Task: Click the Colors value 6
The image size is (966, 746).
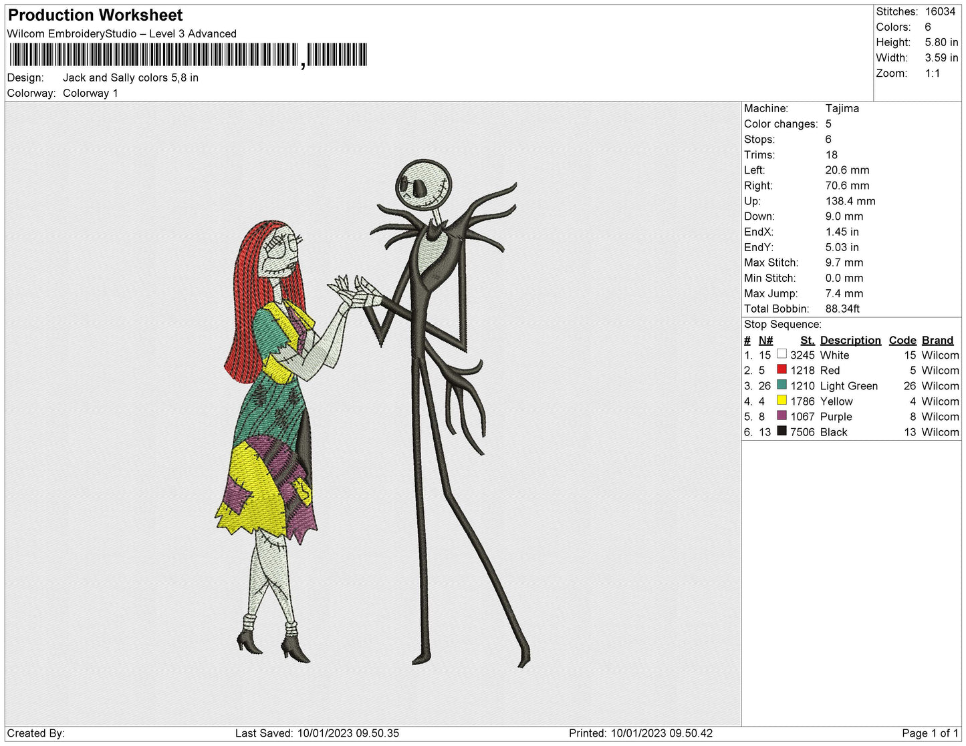Action: [928, 27]
